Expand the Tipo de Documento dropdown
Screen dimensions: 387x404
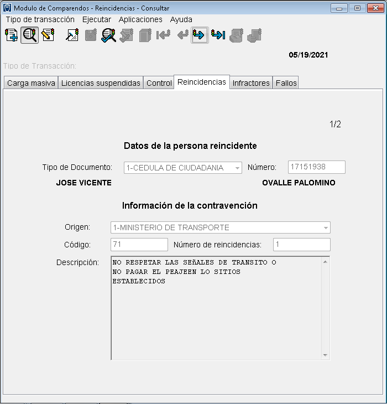click(x=237, y=168)
